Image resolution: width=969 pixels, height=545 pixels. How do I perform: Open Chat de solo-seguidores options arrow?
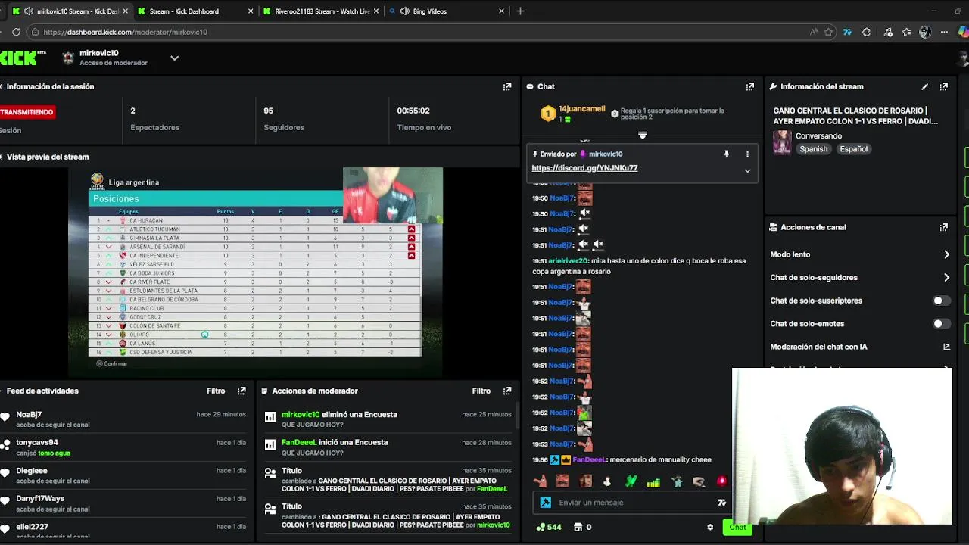point(946,278)
